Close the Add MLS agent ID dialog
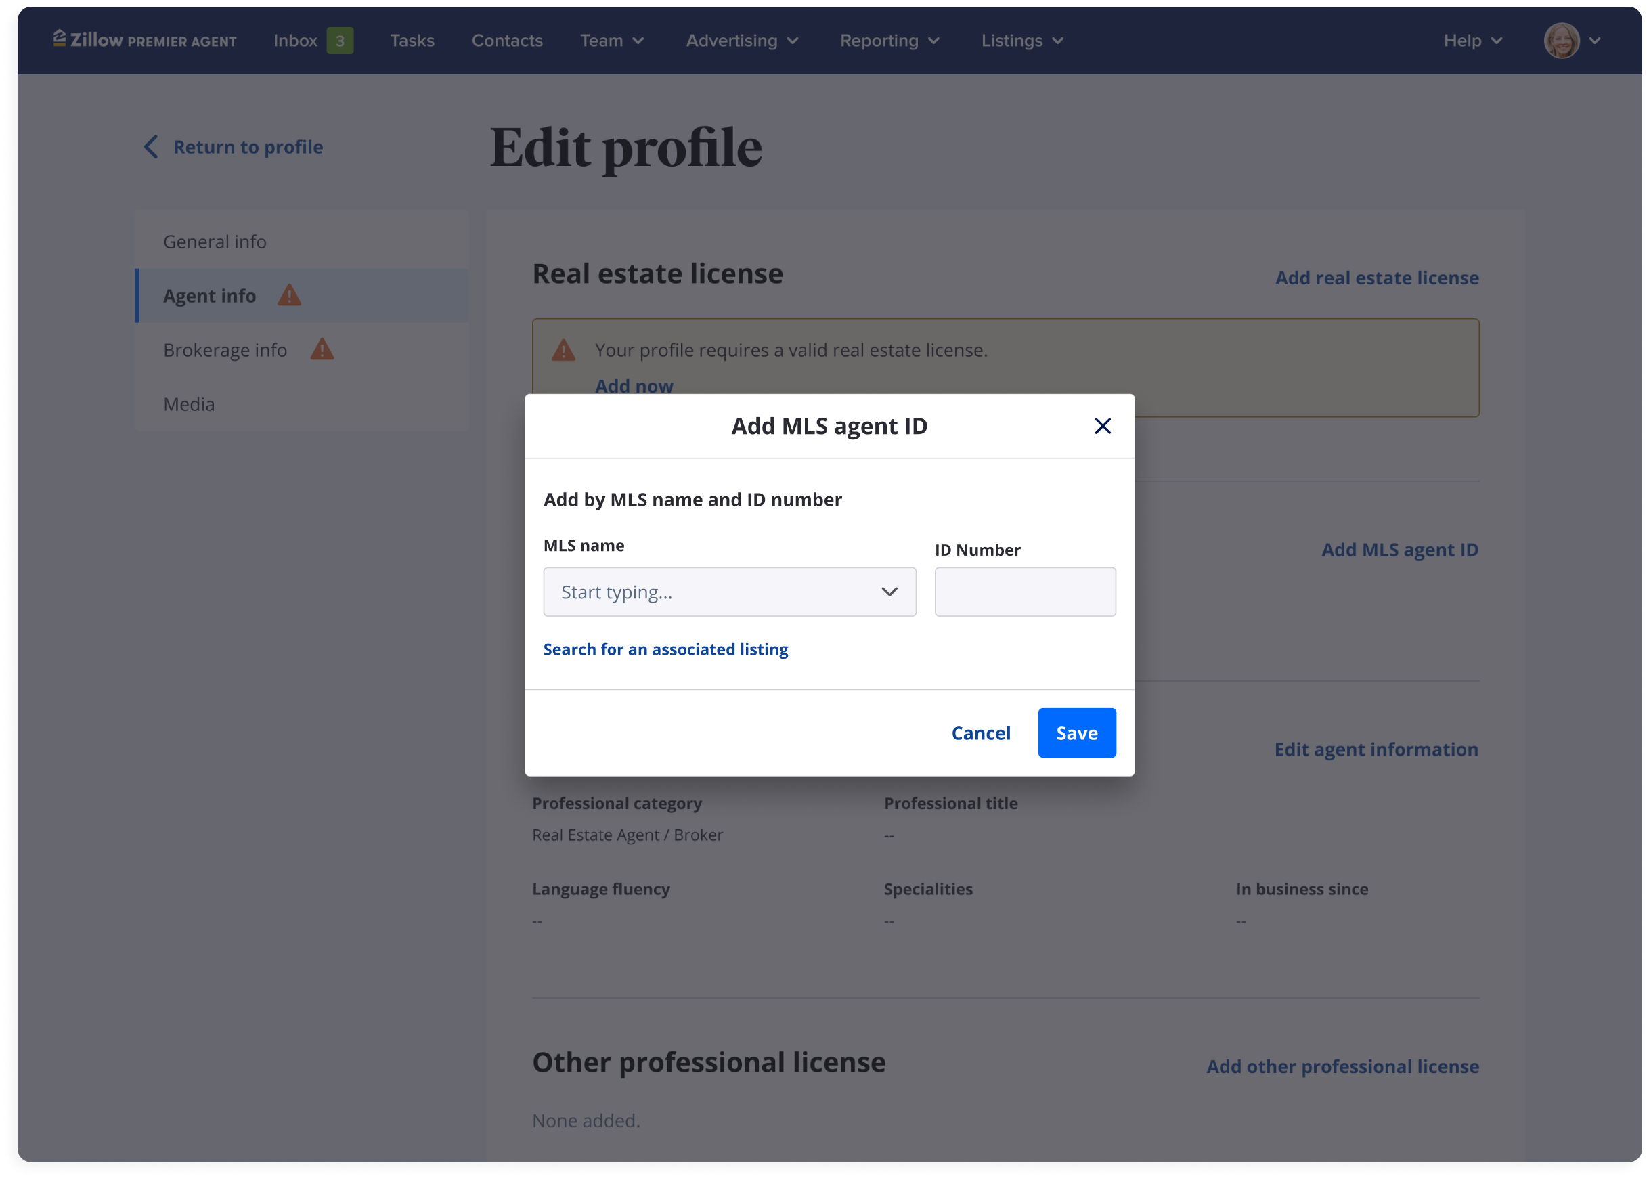The height and width of the screenshot is (1180, 1649). 1102,426
